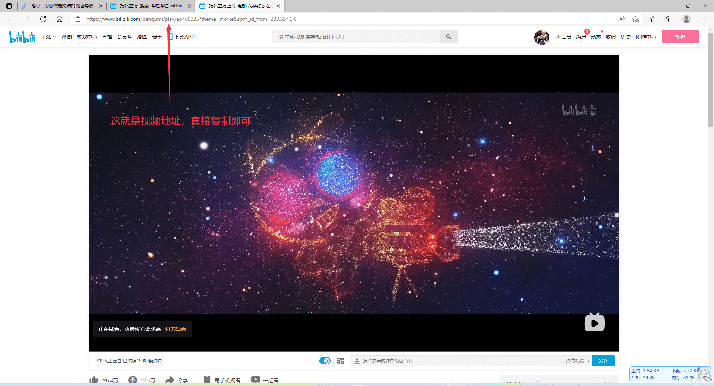The width and height of the screenshot is (714, 386).
Task: Click the 一起看 watch-together icon
Action: (x=256, y=379)
